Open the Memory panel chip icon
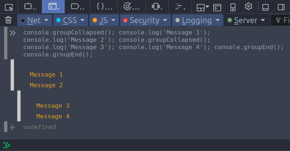Screen dimensions: 290x151 pos(157,7)
